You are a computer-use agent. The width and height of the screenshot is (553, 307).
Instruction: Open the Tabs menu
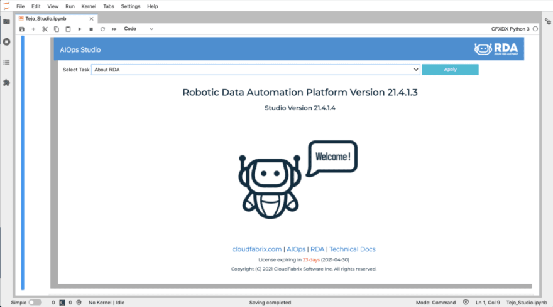tap(109, 6)
